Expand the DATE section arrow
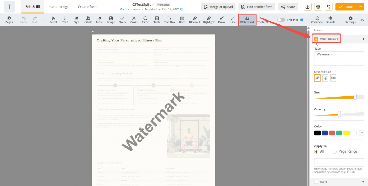This screenshot has width=368, height=186. (x=363, y=182)
